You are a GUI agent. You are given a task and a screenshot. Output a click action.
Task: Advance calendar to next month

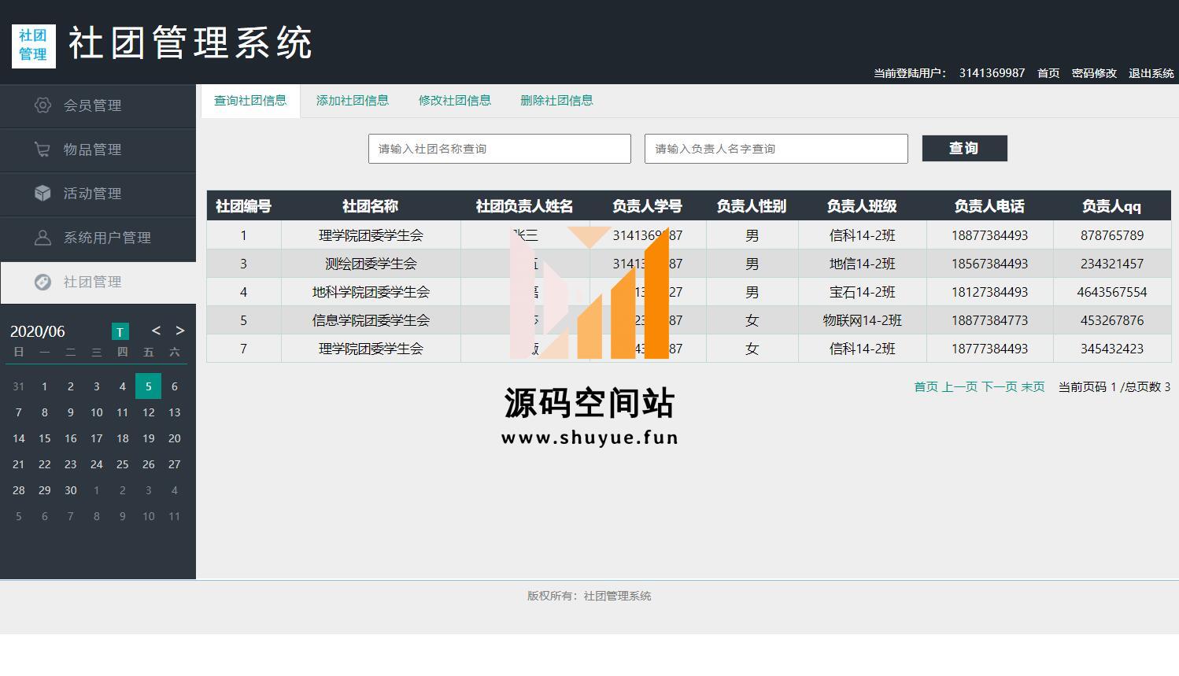point(180,331)
